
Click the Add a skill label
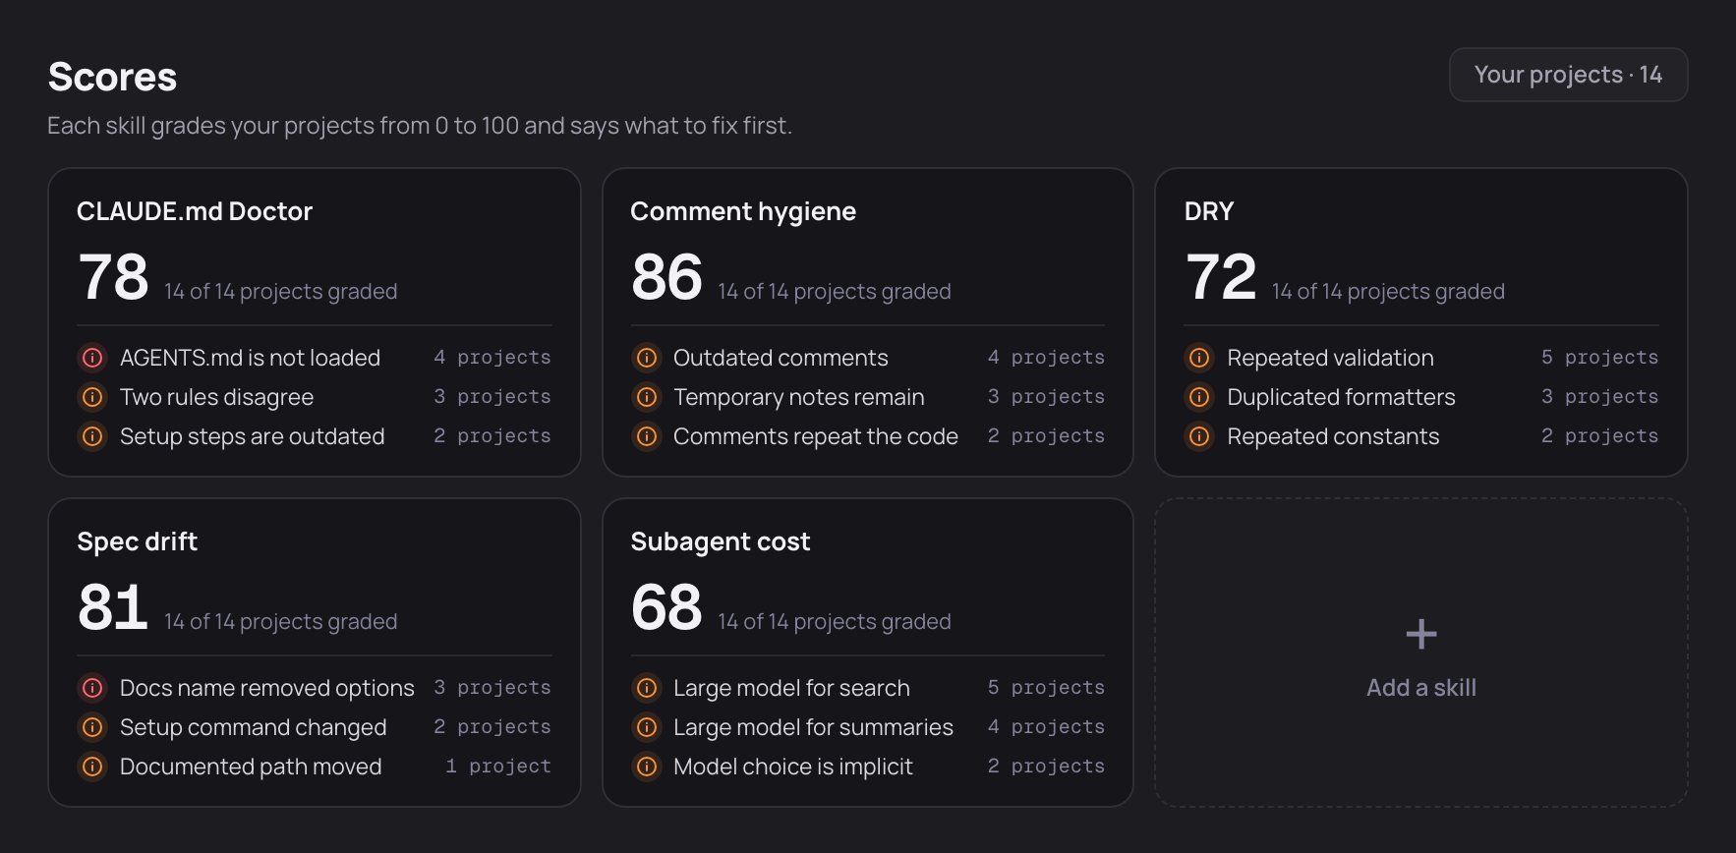[1421, 688]
